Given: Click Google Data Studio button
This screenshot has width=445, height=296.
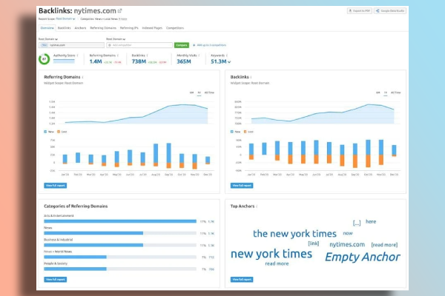Looking at the screenshot, I should 390,11.
